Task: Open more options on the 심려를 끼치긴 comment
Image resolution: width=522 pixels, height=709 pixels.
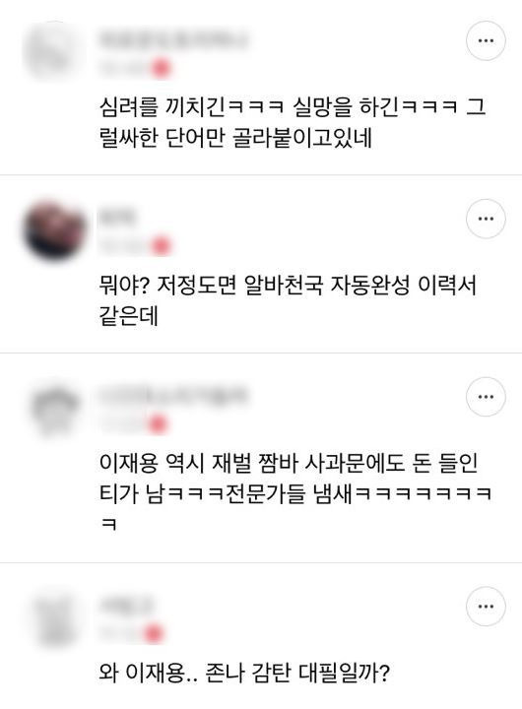Action: [486, 40]
